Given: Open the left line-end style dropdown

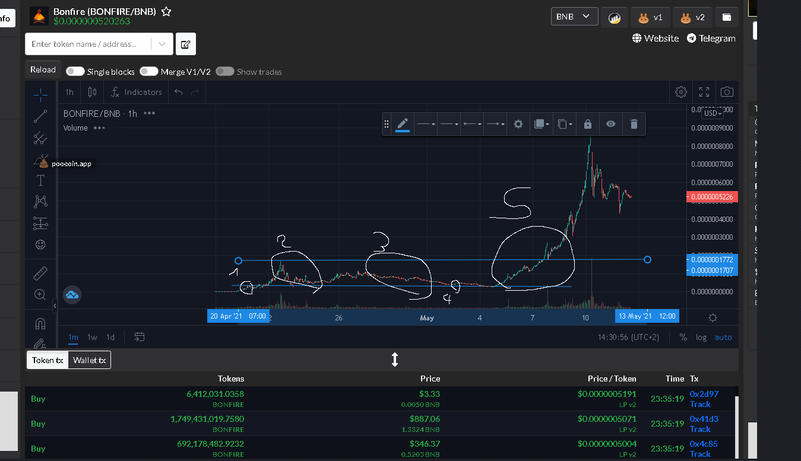Looking at the screenshot, I should tap(472, 124).
